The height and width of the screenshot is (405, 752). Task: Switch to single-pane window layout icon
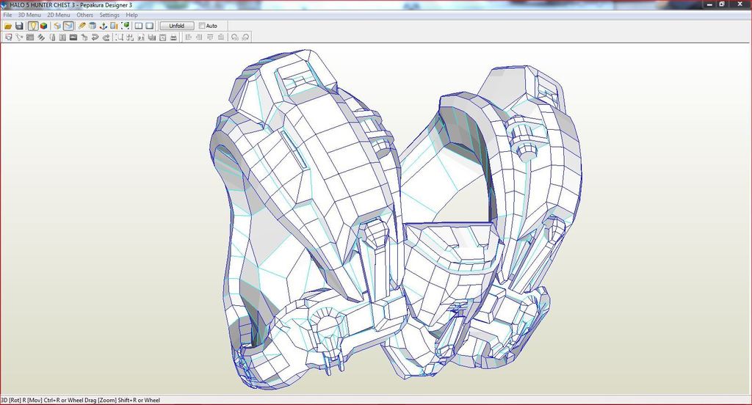tap(149, 26)
